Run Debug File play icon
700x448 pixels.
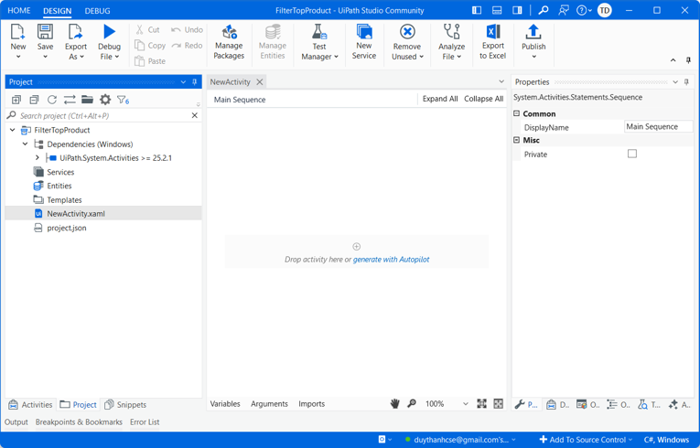click(110, 32)
